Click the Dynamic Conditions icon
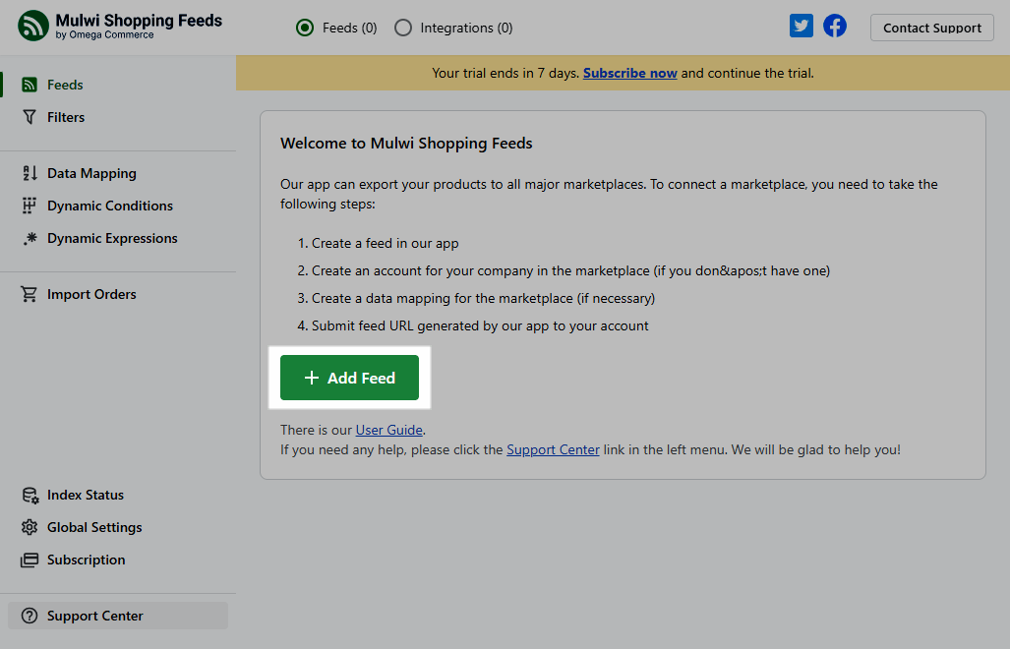Image resolution: width=1010 pixels, height=649 pixels. point(30,206)
